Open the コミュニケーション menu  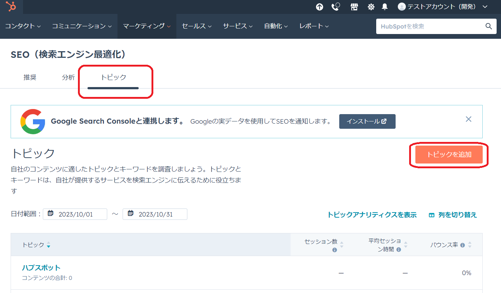tap(82, 26)
